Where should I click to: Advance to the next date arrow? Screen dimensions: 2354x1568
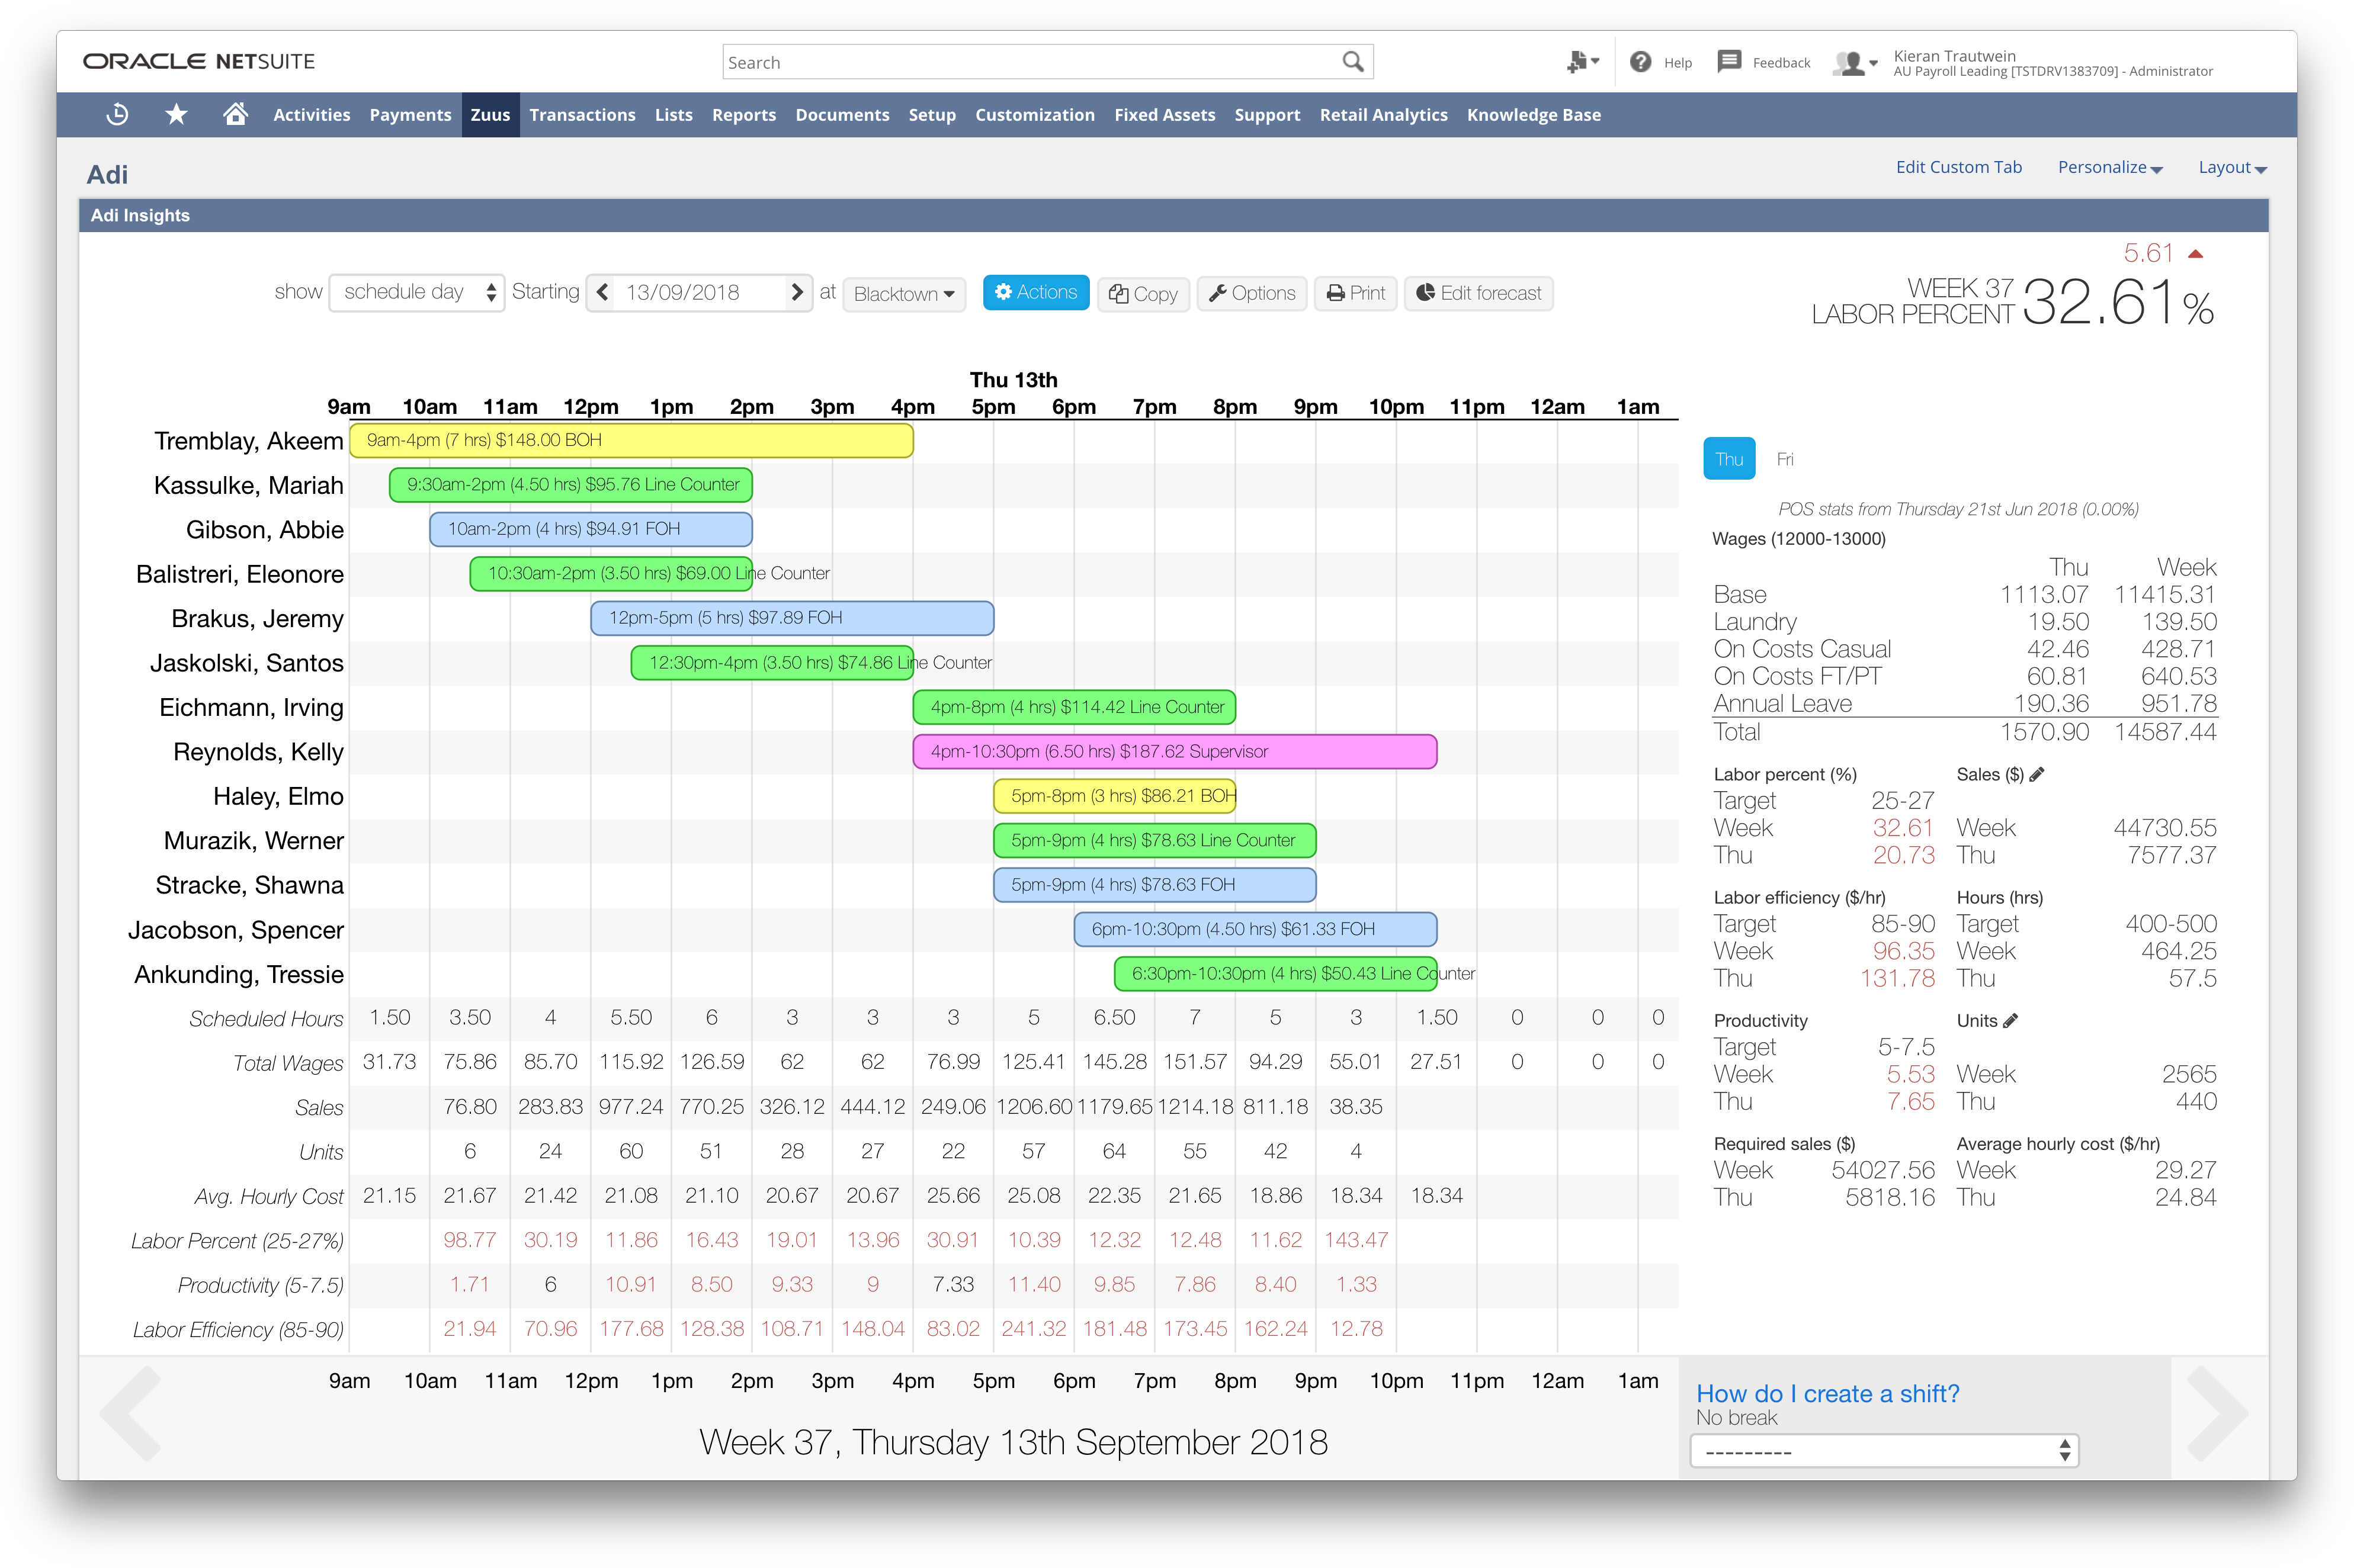click(796, 292)
